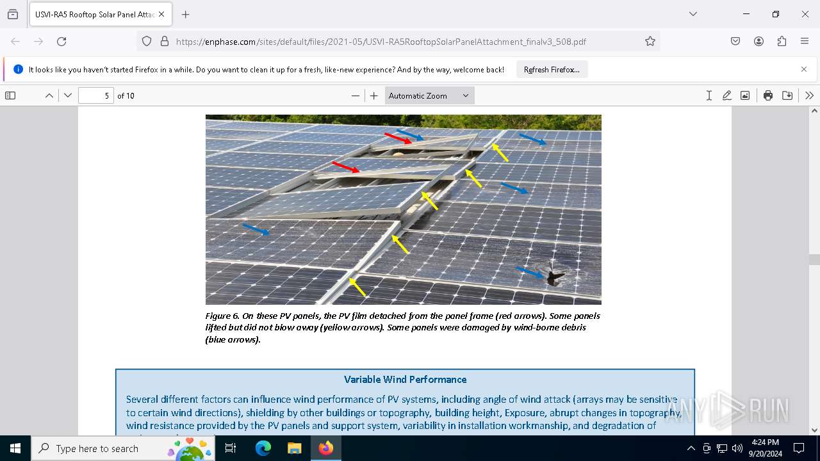Click the Figure 6 solar panel image
The image size is (820, 461).
(x=403, y=209)
